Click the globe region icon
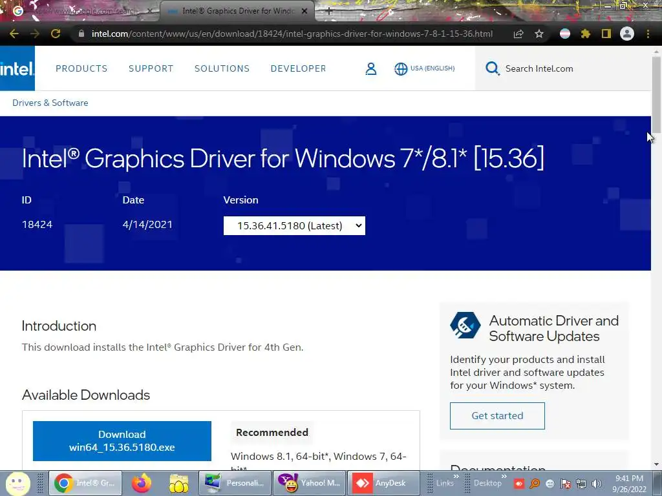Viewport: 662px width, 496px height. point(401,68)
